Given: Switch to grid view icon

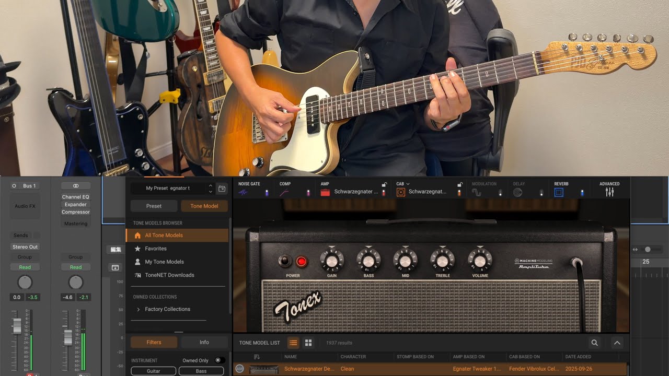Looking at the screenshot, I should point(308,343).
